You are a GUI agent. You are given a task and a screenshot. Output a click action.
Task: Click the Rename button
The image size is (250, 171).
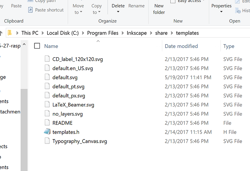click(x=137, y=6)
